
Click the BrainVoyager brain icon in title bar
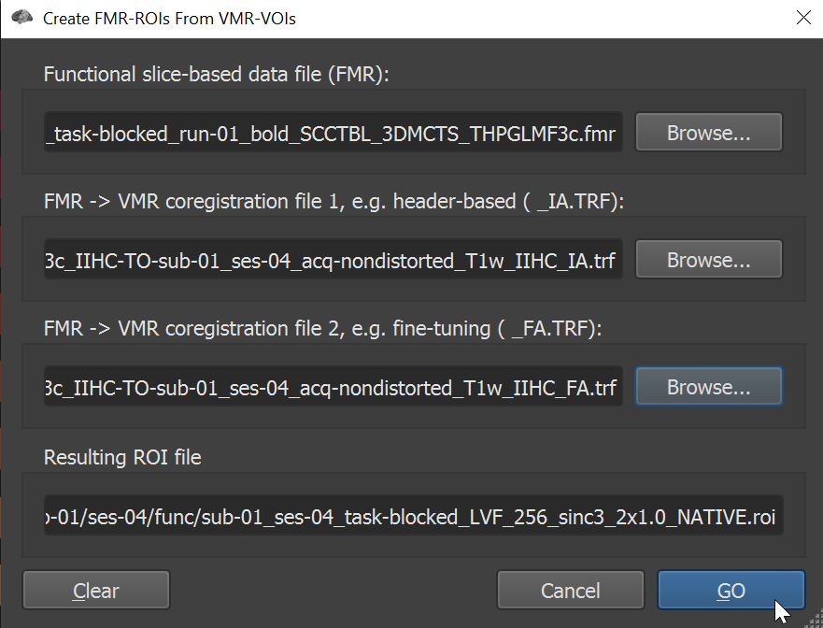pos(21,18)
